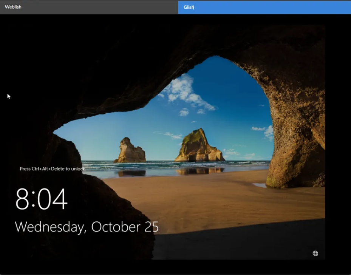Click the sandy beach area in wallpaper
The height and width of the screenshot is (275, 351).
click(213, 201)
